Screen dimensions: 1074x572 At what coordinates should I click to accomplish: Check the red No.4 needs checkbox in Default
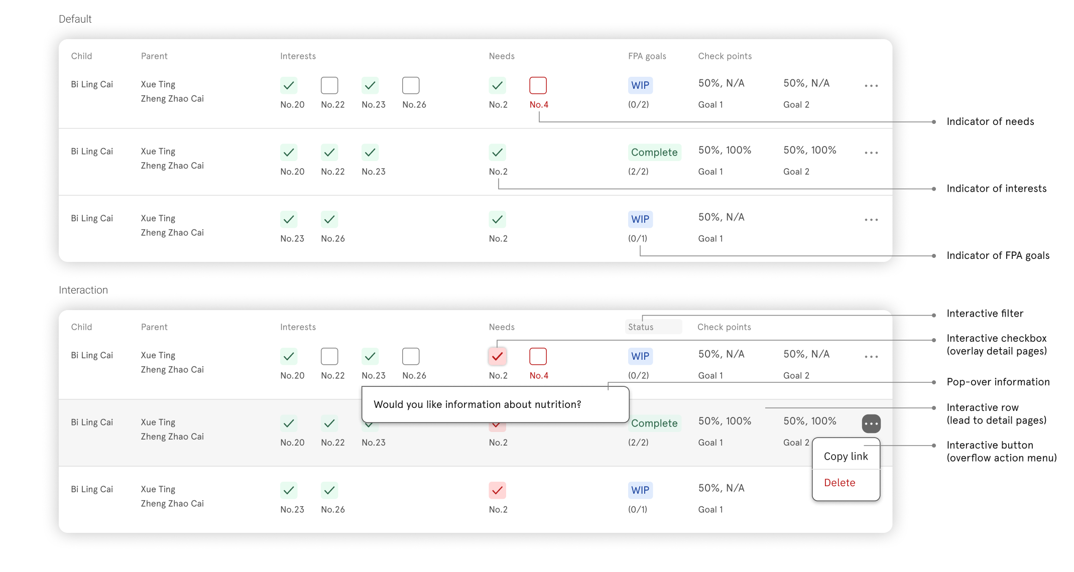coord(538,85)
